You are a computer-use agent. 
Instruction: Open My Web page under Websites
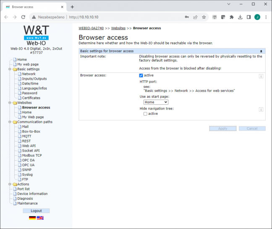pyautogui.click(x=33, y=117)
